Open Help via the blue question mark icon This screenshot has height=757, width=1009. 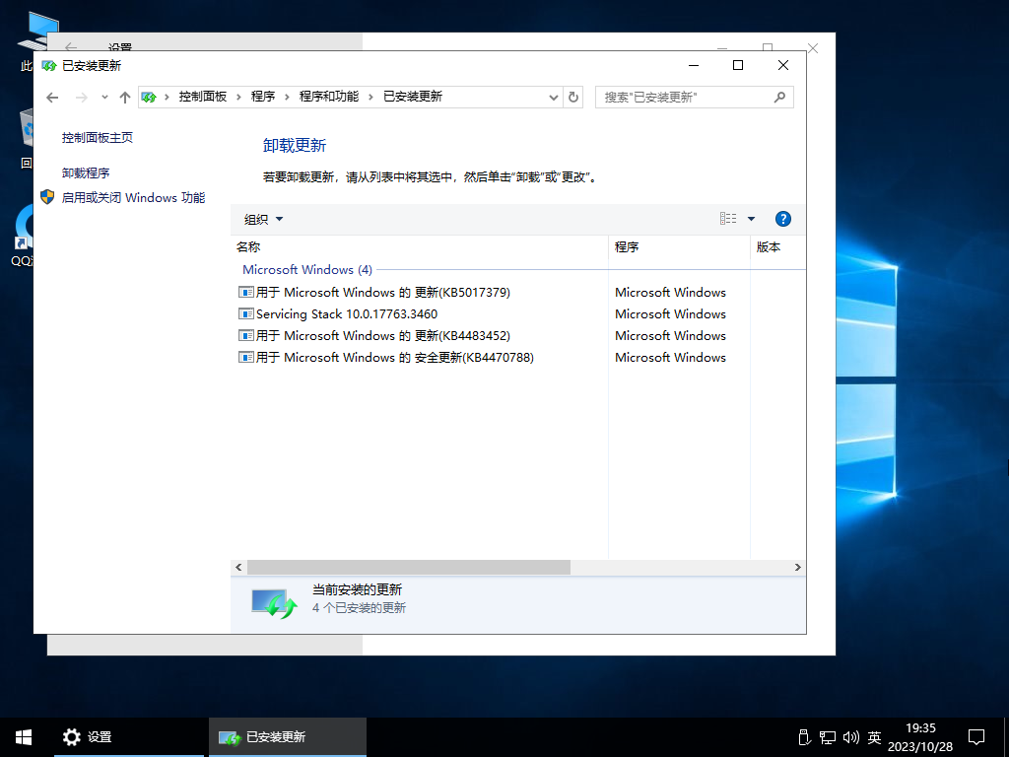click(x=782, y=219)
